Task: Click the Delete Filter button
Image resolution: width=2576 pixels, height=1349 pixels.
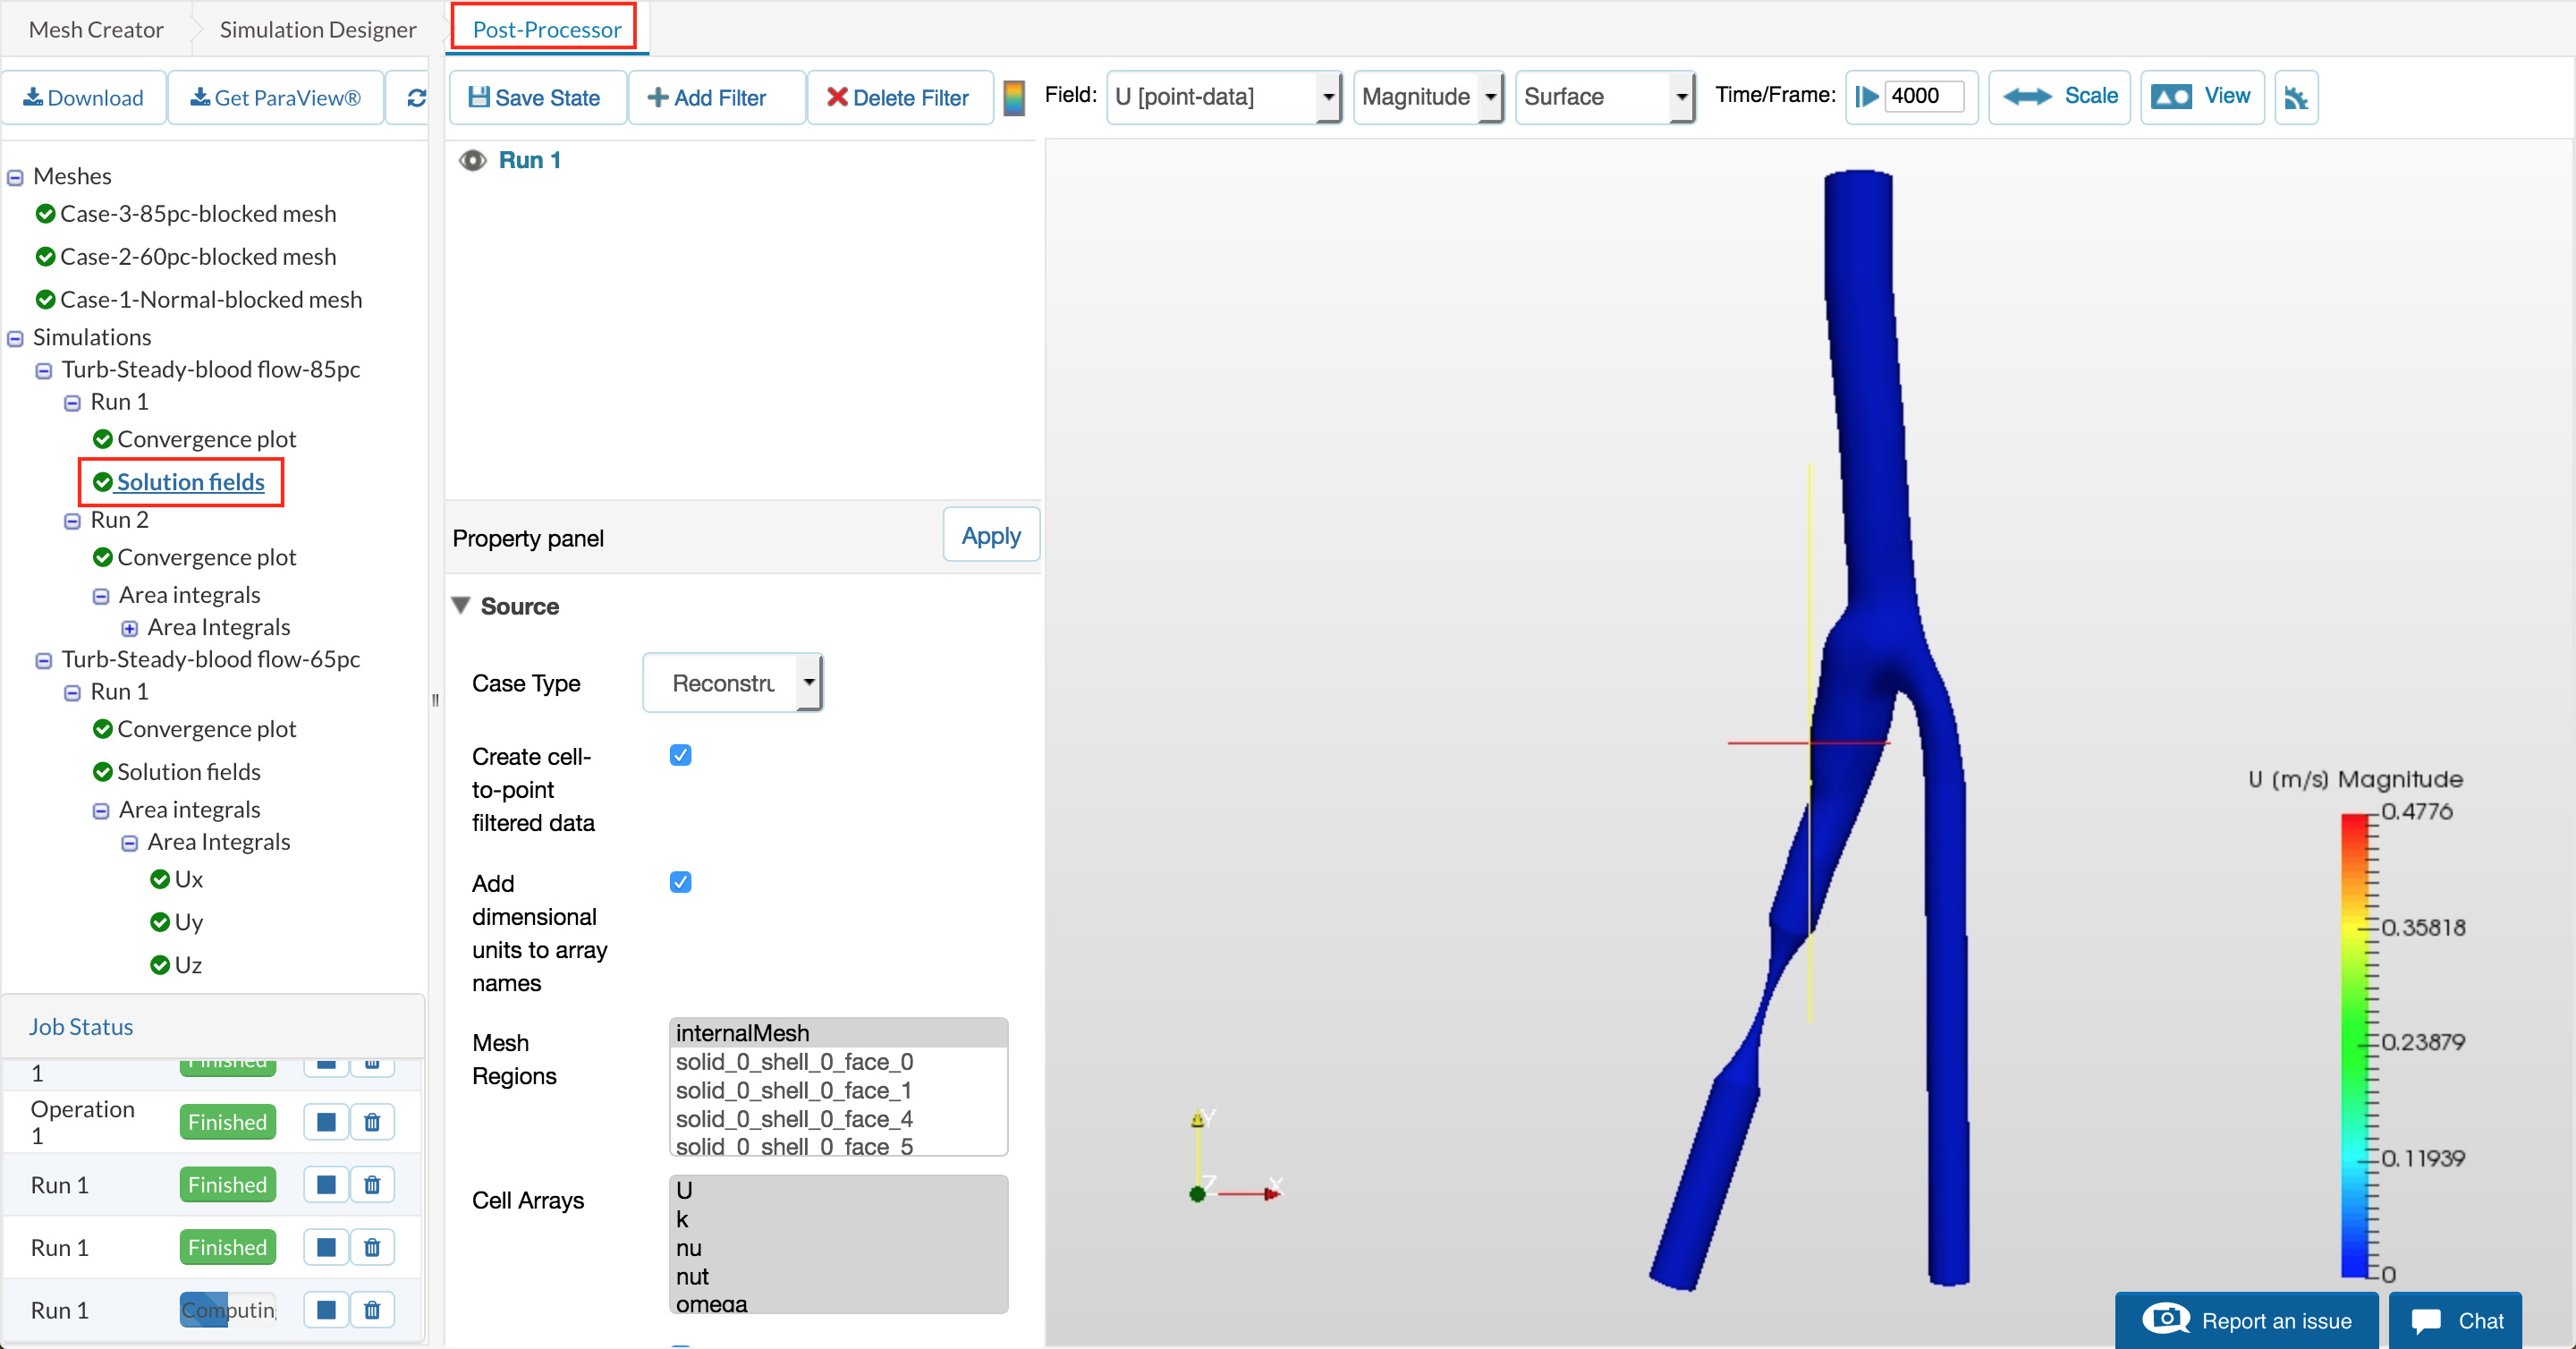Action: (898, 97)
